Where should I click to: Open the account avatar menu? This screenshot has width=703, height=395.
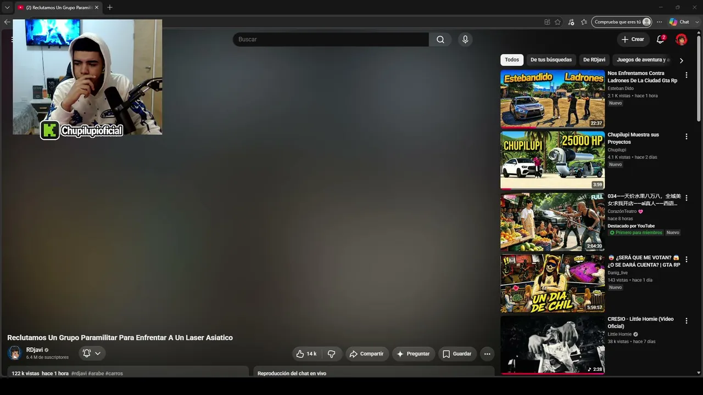(x=681, y=39)
